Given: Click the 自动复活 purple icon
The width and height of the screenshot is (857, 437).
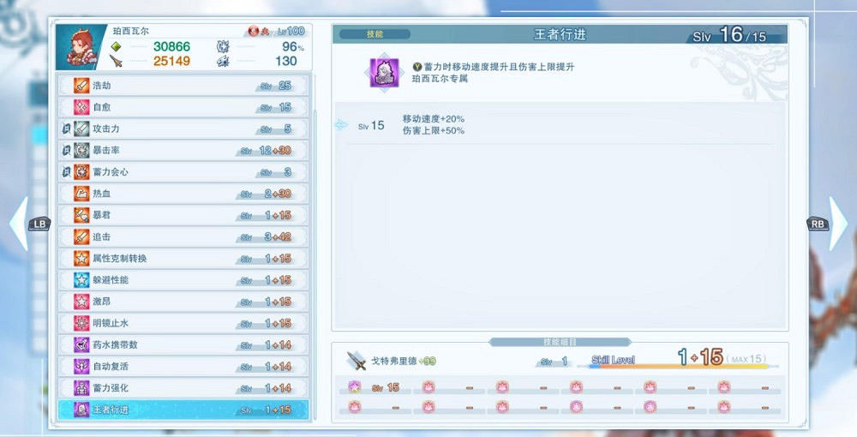Looking at the screenshot, I should click(x=81, y=367).
